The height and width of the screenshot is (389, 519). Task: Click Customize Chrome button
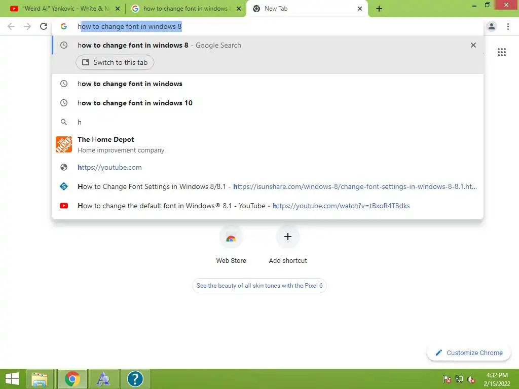coord(469,353)
